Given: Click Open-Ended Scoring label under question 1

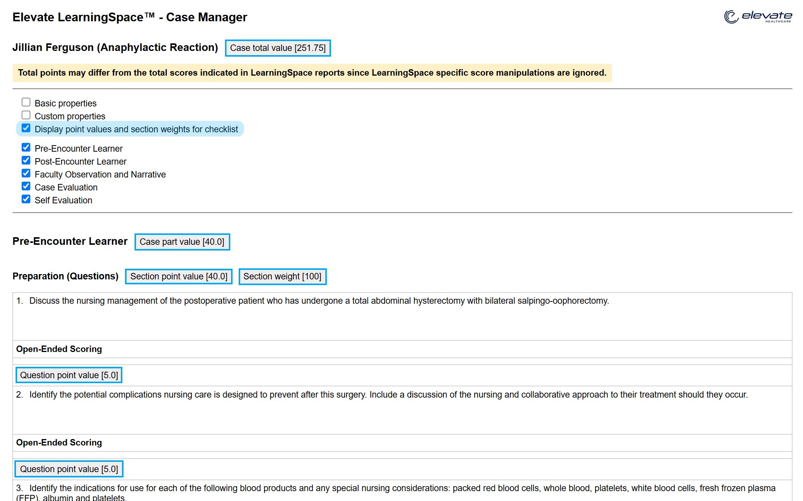Looking at the screenshot, I should pos(59,349).
